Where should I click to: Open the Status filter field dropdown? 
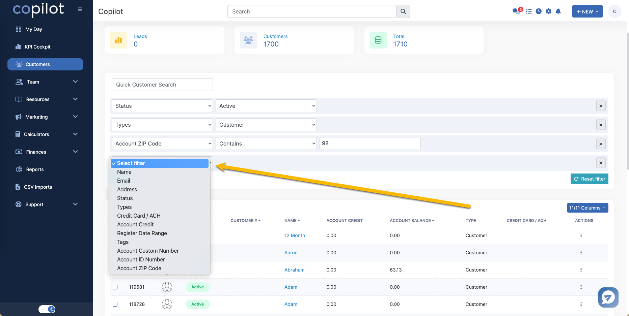pyautogui.click(x=162, y=106)
